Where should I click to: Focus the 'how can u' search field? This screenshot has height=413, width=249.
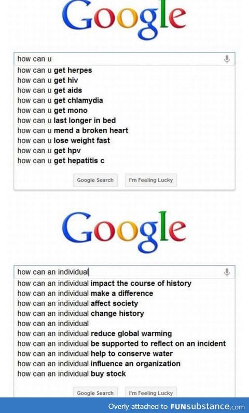point(118,59)
